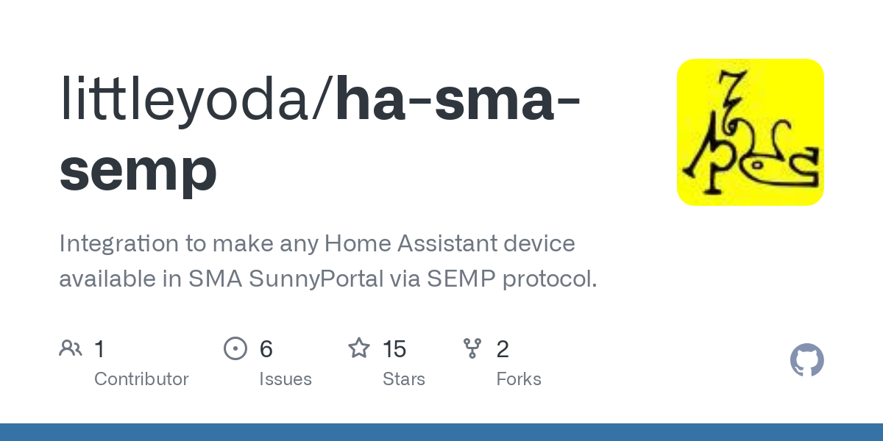883x441 pixels.
Task: Open the yellow littleyoda avatar image
Action: pos(750,132)
